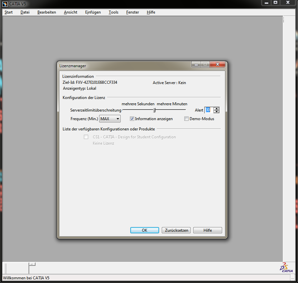Image resolution: width=298 pixels, height=283 pixels.
Task: Open the Hilfe menu
Action: [151, 12]
